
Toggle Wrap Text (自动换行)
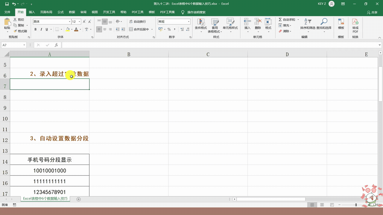[138, 21]
